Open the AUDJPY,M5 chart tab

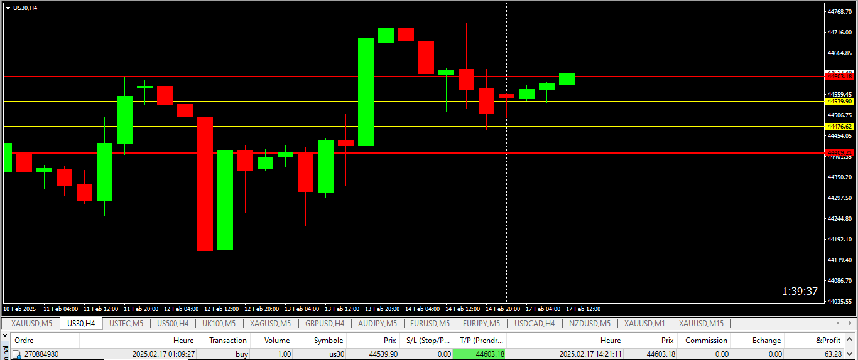(x=377, y=324)
